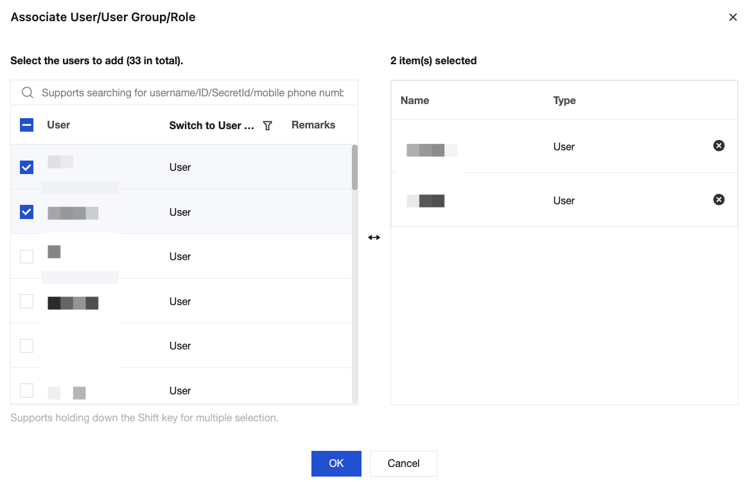Uncheck the second user row checkbox
Viewport: 750px width, 483px height.
coord(27,212)
